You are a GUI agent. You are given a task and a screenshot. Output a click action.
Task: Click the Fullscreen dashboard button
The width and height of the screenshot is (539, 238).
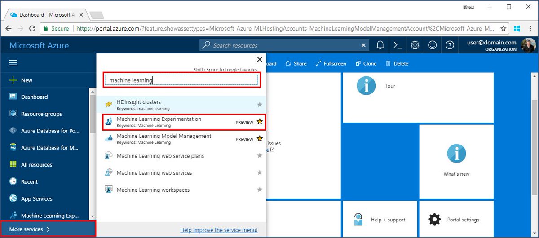pyautogui.click(x=331, y=64)
